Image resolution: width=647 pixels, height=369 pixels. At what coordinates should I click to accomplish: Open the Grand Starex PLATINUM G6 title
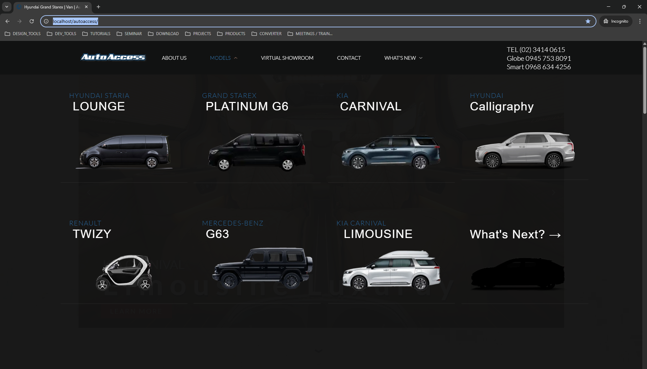247,106
